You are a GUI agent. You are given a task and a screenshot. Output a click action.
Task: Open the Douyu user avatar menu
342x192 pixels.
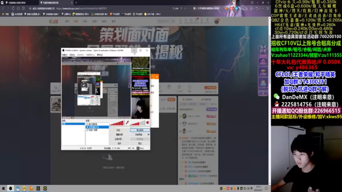tap(217, 21)
